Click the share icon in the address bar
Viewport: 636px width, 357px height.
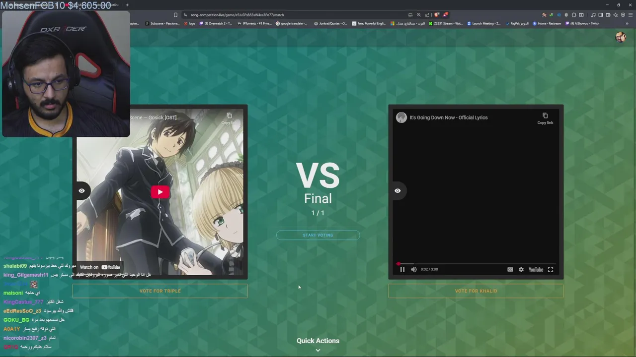click(x=427, y=15)
